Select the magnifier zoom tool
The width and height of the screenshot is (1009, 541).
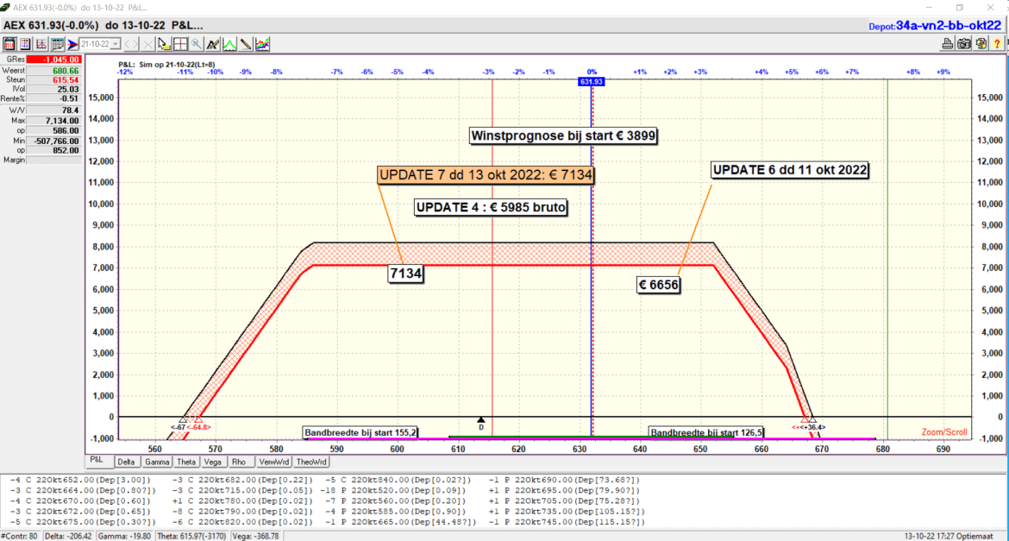[197, 45]
